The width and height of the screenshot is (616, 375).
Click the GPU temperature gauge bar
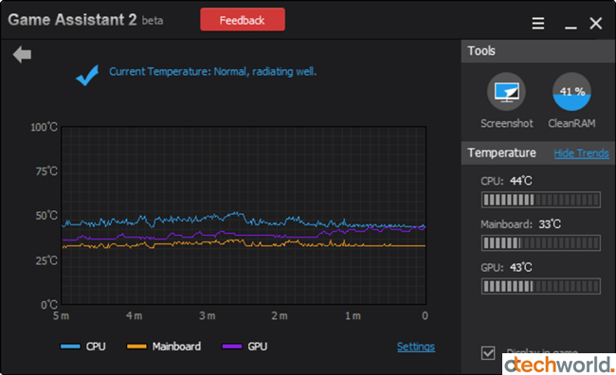[x=540, y=286]
